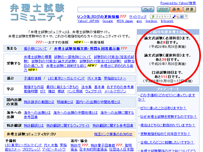The height and width of the screenshot is (152, 203).
Task: Open the ゼミに通ったことはありますか？ survey link
Action: 163,108
